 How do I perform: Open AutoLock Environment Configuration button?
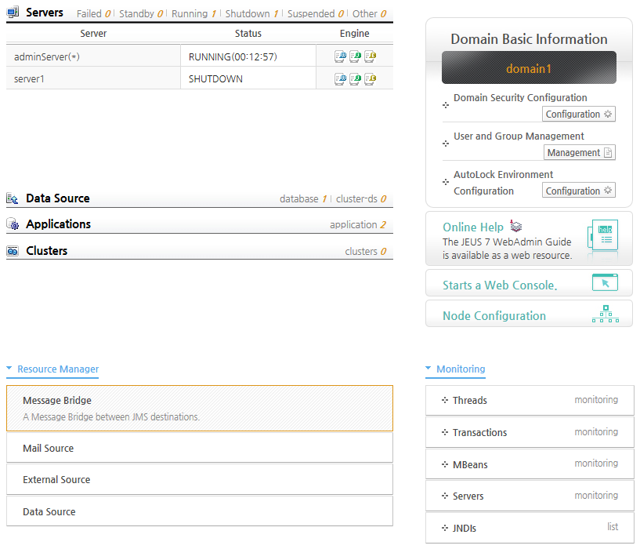(579, 191)
